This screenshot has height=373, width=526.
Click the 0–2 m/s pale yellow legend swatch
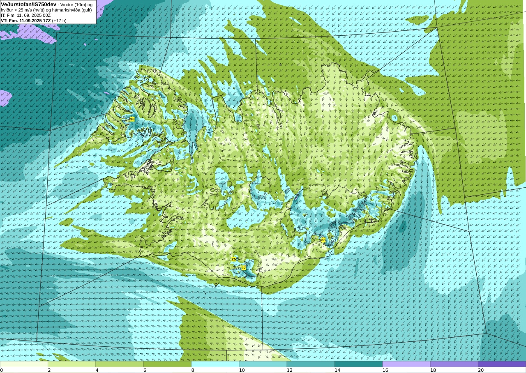(x=24, y=364)
